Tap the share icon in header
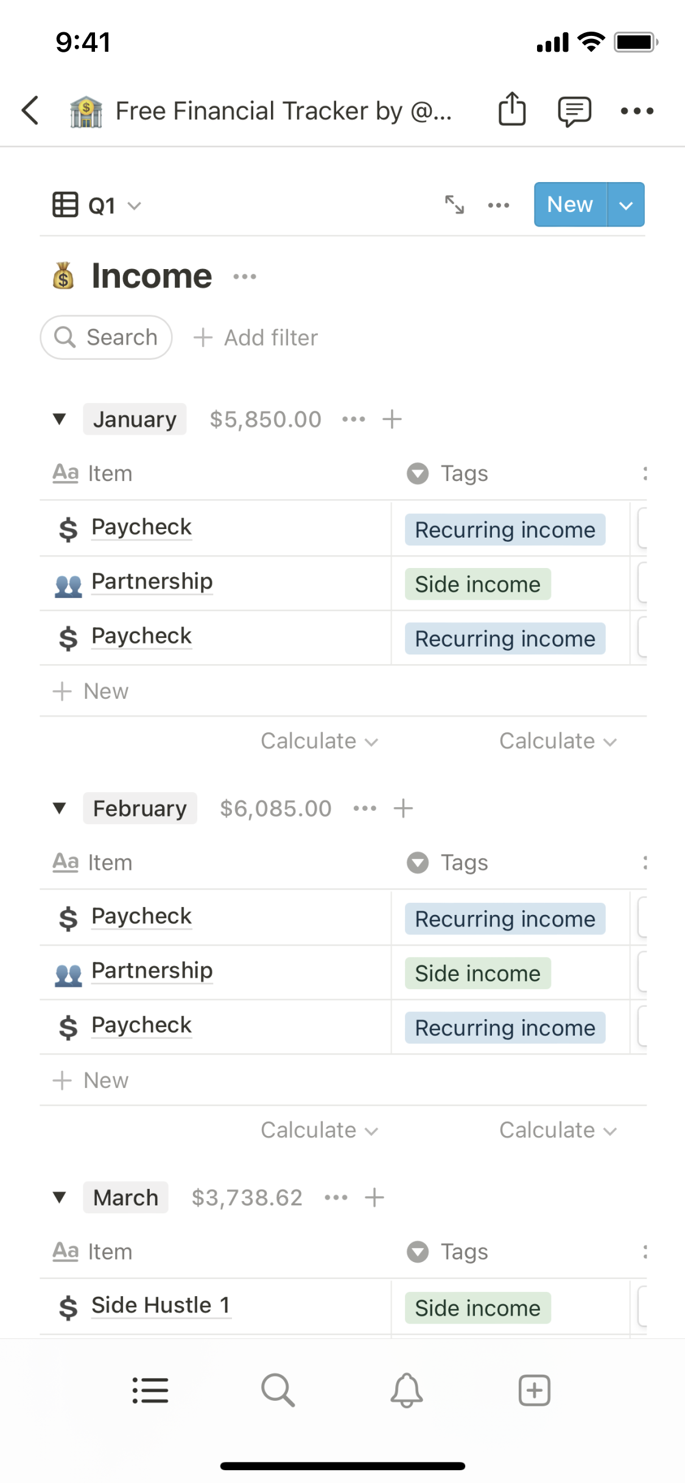Screen dimensions: 685x1483 pyautogui.click(x=512, y=110)
